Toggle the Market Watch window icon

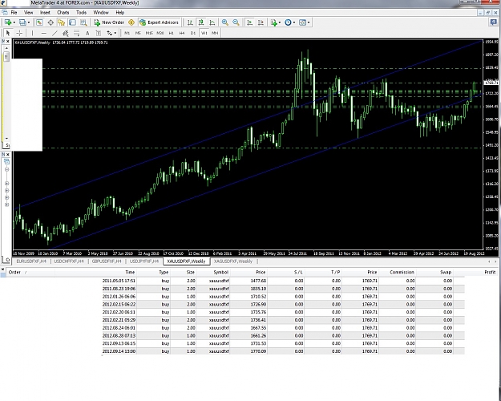tap(39, 22)
